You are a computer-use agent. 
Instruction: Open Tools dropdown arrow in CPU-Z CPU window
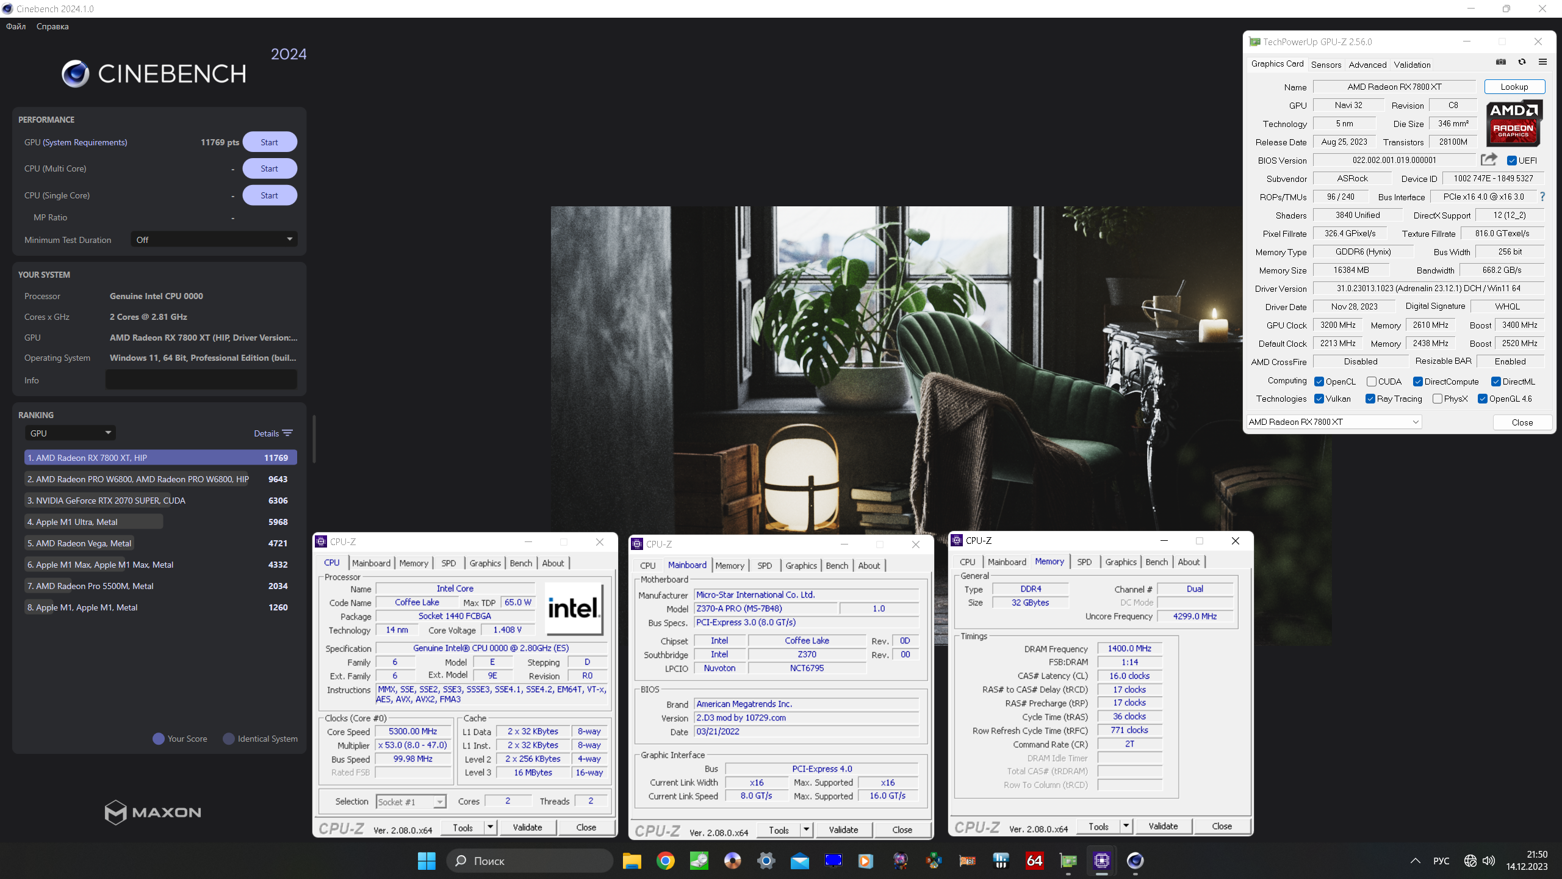pyautogui.click(x=490, y=827)
